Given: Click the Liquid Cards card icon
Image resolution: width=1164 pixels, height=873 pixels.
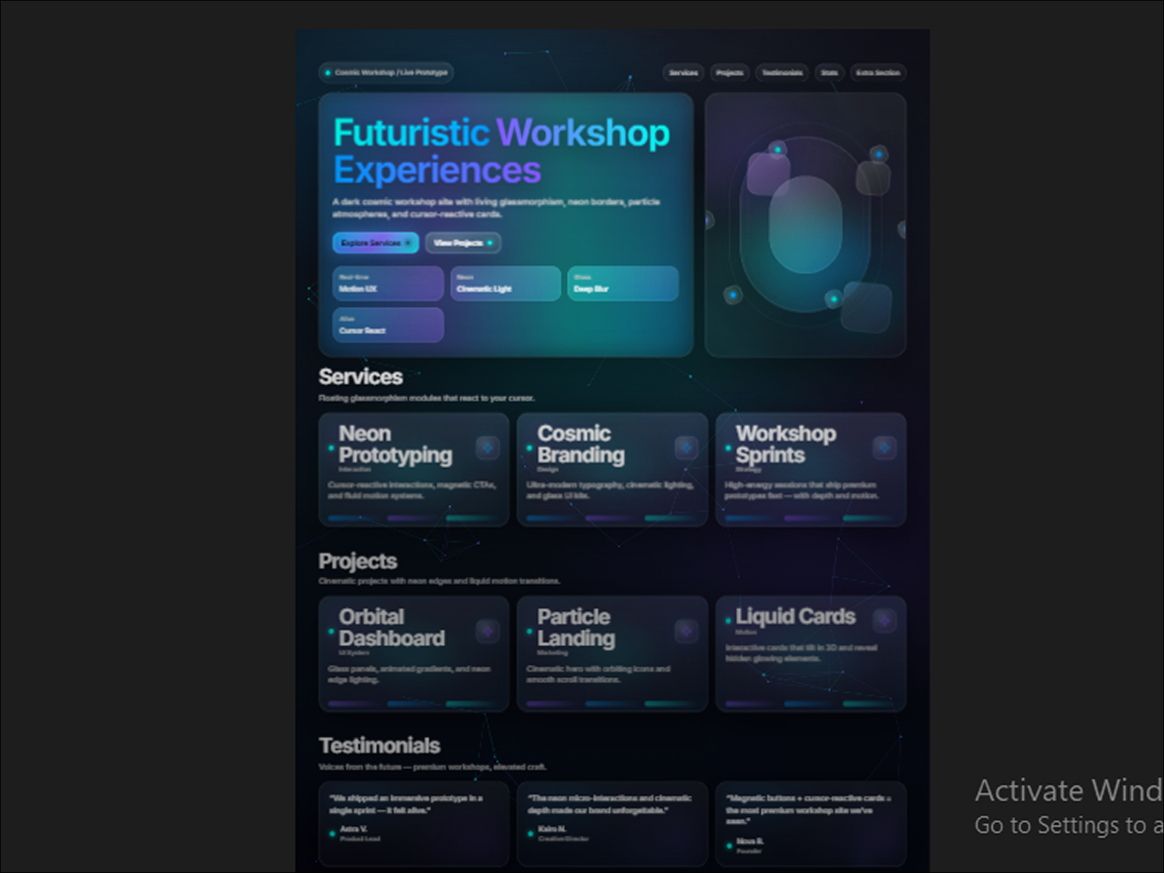Looking at the screenshot, I should pos(885,621).
